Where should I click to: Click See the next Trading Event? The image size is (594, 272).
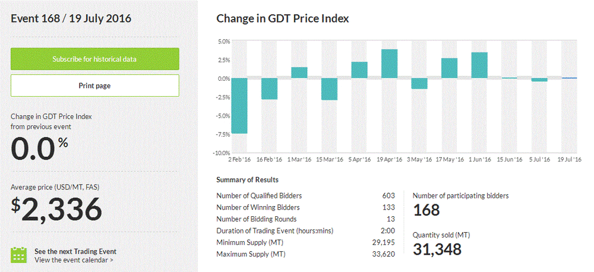[75, 251]
